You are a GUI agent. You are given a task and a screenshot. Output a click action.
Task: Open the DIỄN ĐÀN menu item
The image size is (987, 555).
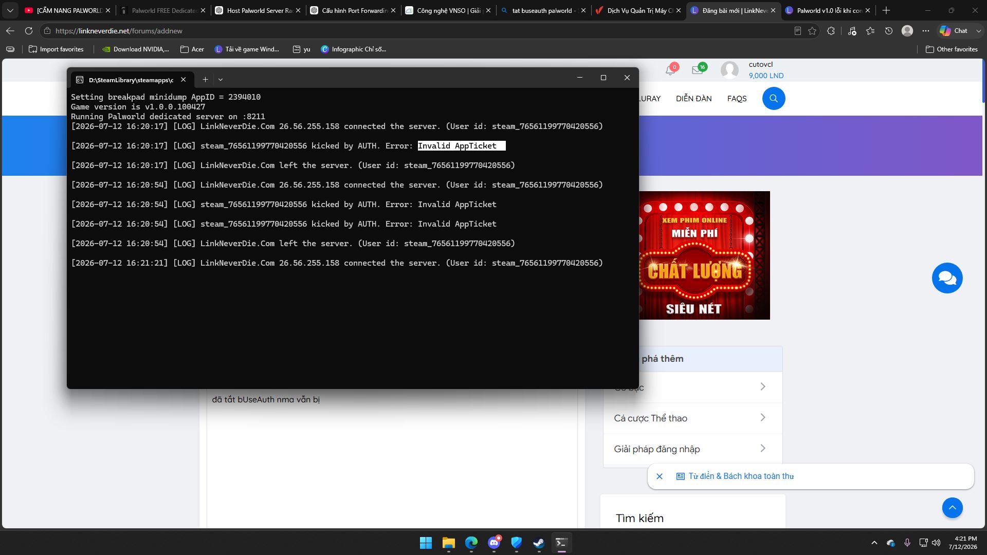693,99
